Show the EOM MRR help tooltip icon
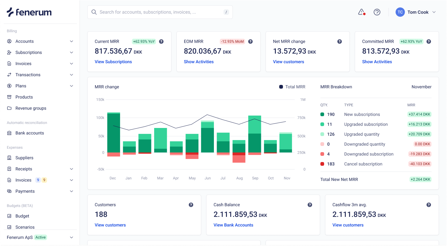The width and height of the screenshot is (447, 246). 250,42
